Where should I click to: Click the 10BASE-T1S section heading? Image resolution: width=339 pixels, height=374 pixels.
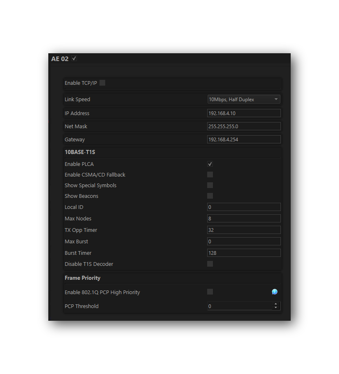80,152
